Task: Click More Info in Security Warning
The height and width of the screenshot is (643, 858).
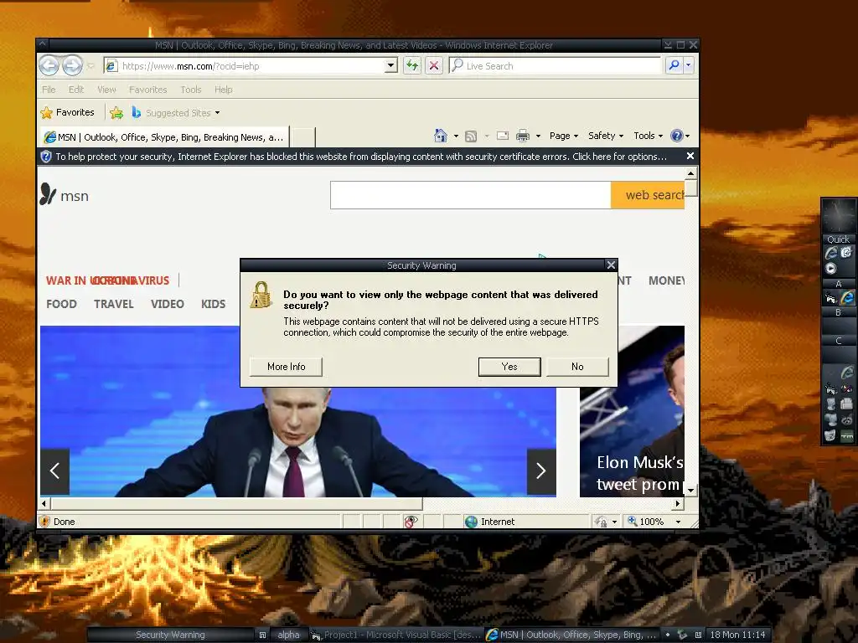Action: 287,367
